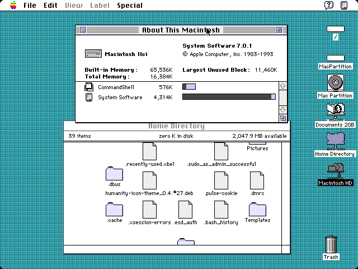Select the Macintosh HD volume icon

(x=336, y=170)
